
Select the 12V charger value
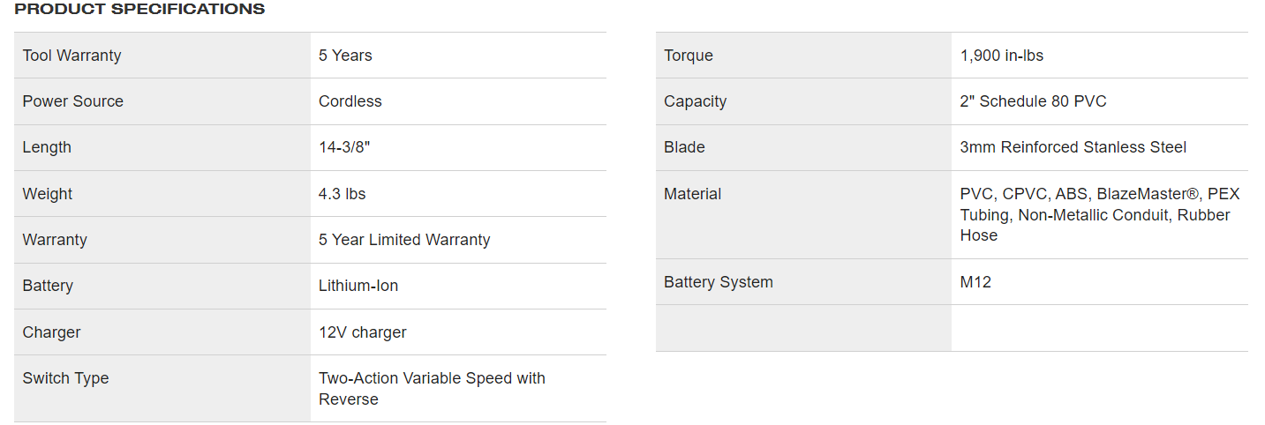(x=362, y=332)
